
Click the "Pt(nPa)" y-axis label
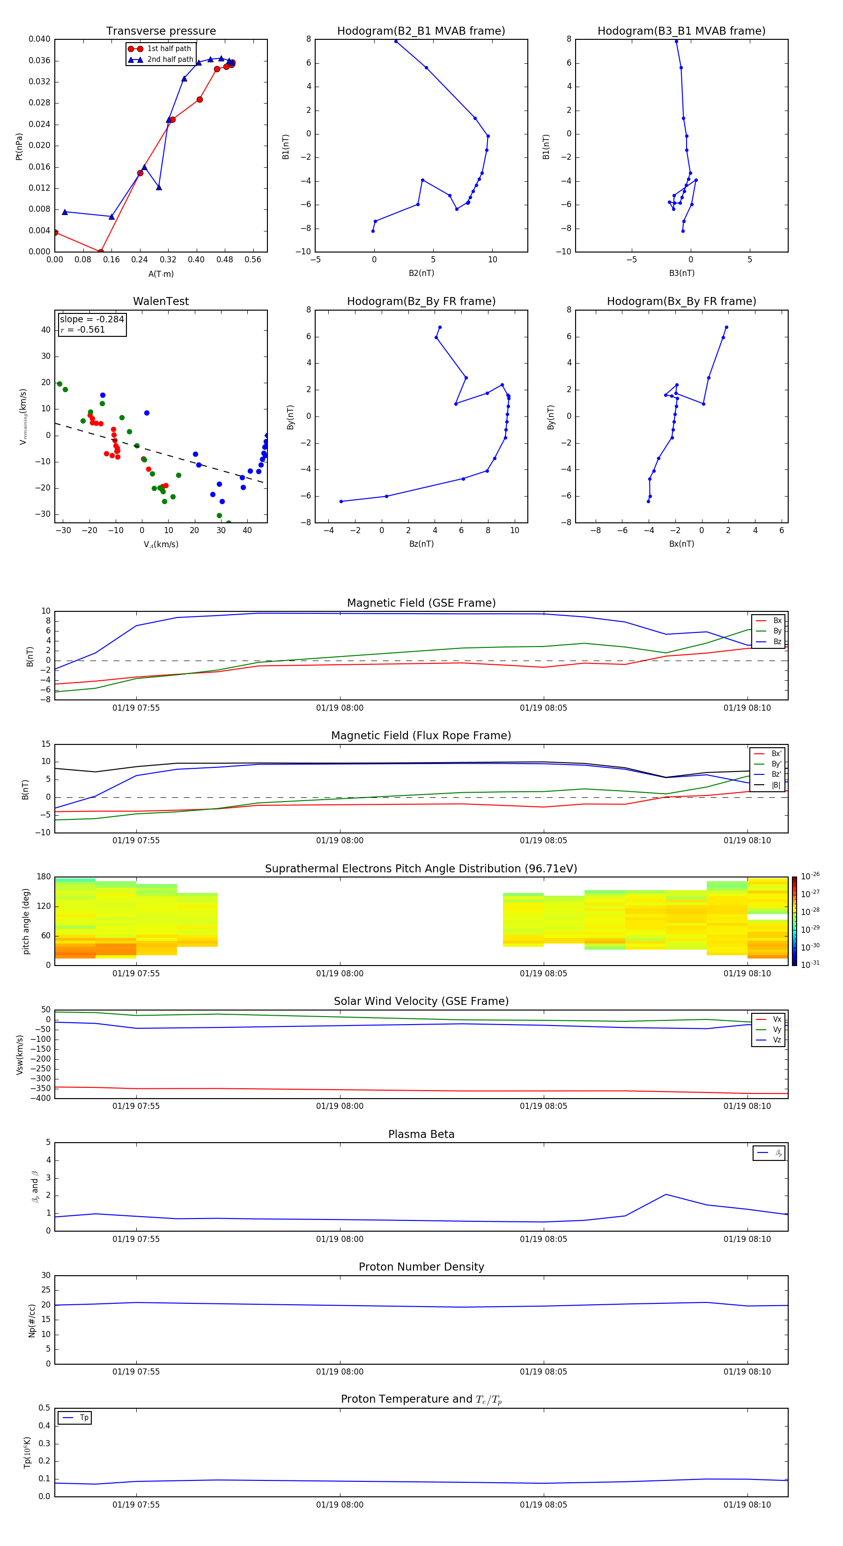(19, 146)
